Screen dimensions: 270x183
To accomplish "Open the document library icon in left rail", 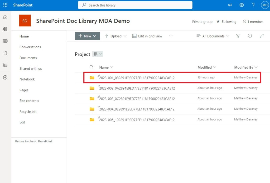I will [x=5, y=53].
